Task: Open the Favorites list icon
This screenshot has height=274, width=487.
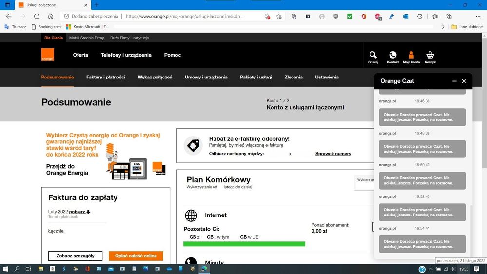Action: [435, 16]
